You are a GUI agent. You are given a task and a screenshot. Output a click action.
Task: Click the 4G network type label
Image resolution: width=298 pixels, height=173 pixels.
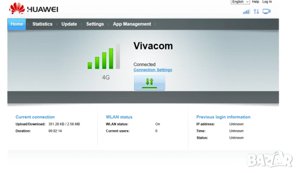point(106,77)
